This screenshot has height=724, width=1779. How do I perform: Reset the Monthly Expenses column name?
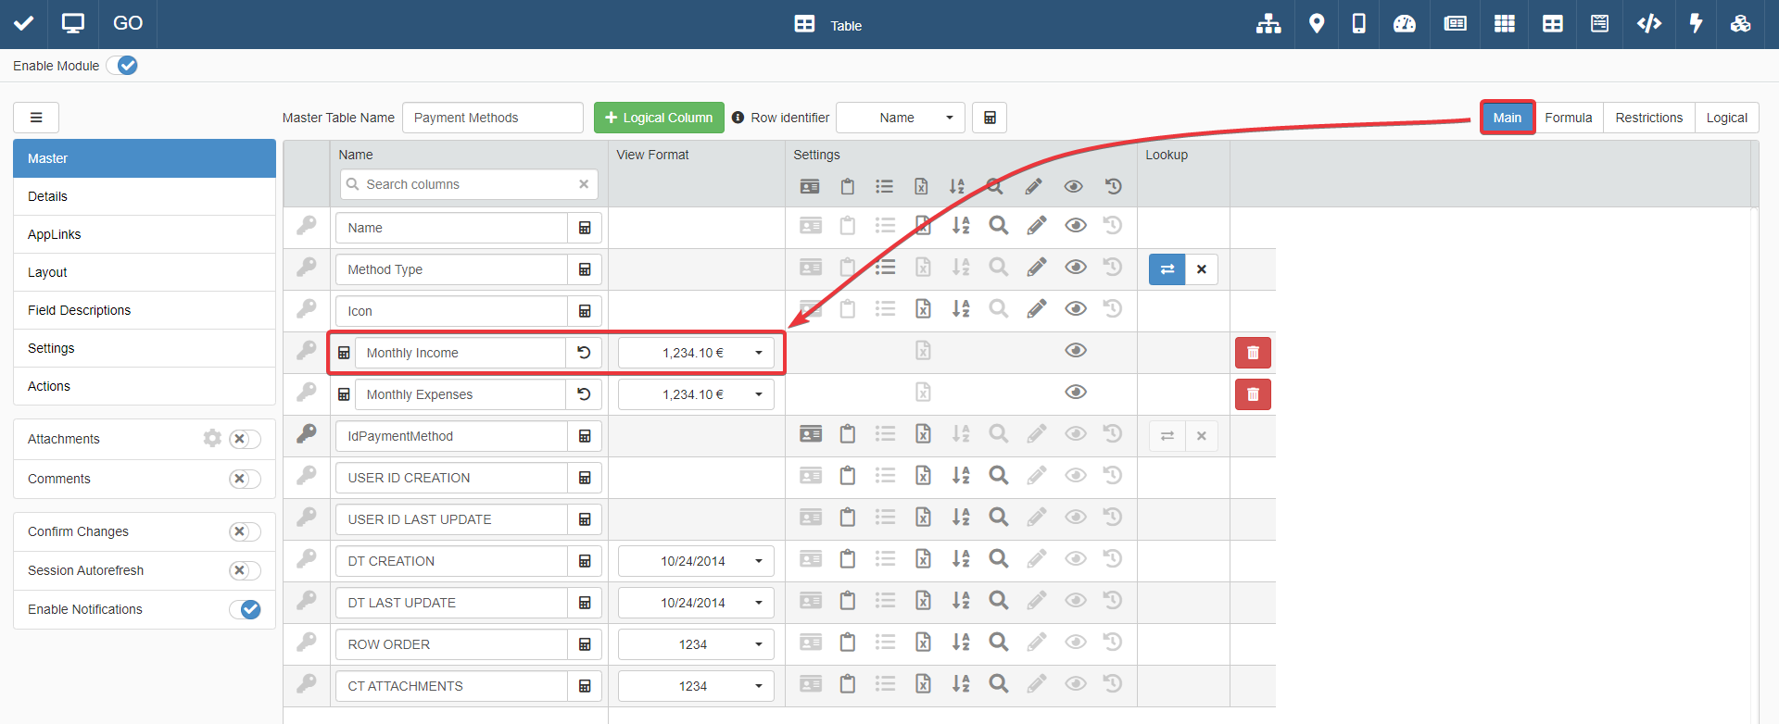(584, 394)
